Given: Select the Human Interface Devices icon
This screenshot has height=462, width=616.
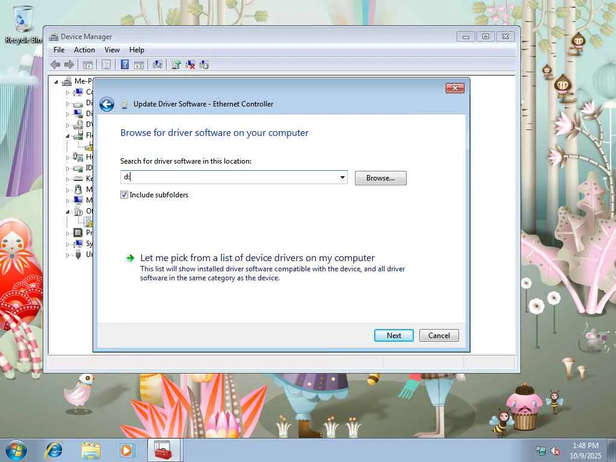Looking at the screenshot, I should 78,157.
